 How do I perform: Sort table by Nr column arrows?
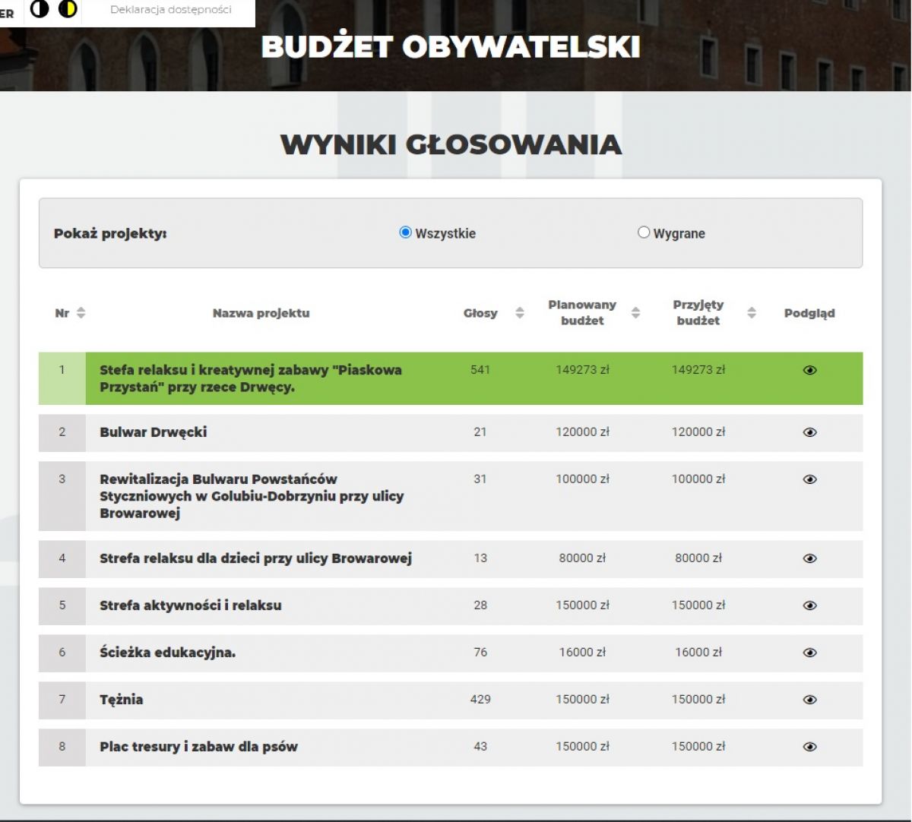point(81,313)
